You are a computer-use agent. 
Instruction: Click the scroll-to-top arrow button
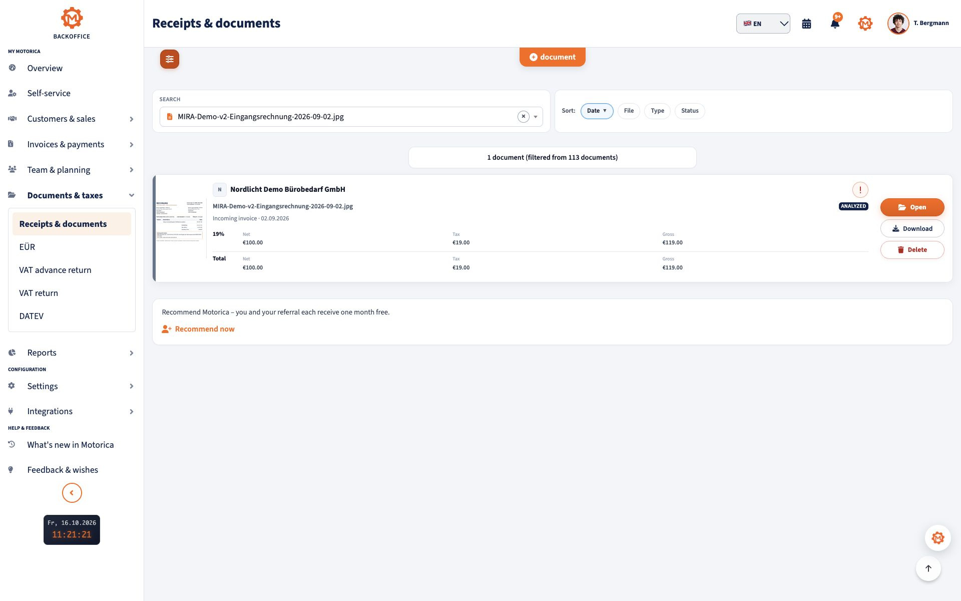pyautogui.click(x=928, y=568)
